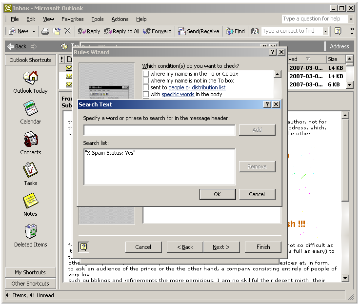The height and width of the screenshot is (307, 360).
Task: Open the File menu
Action: coord(15,20)
